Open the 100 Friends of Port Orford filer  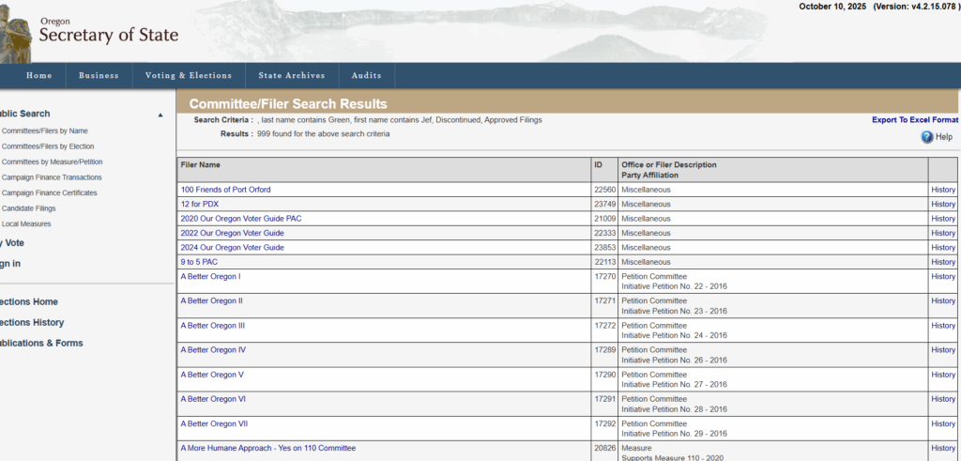[x=225, y=190]
